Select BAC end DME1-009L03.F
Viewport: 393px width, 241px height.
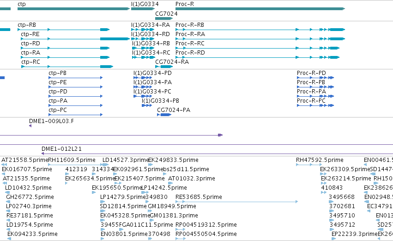51,121
